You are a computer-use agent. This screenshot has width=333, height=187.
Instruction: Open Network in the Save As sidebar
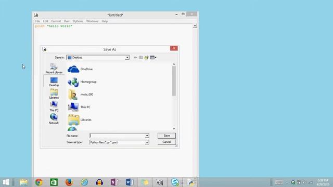click(x=54, y=119)
